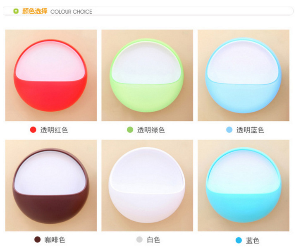Screen dimensions: 296x249
Task: Select the green dot next to 透明绿色
Action: pos(130,130)
